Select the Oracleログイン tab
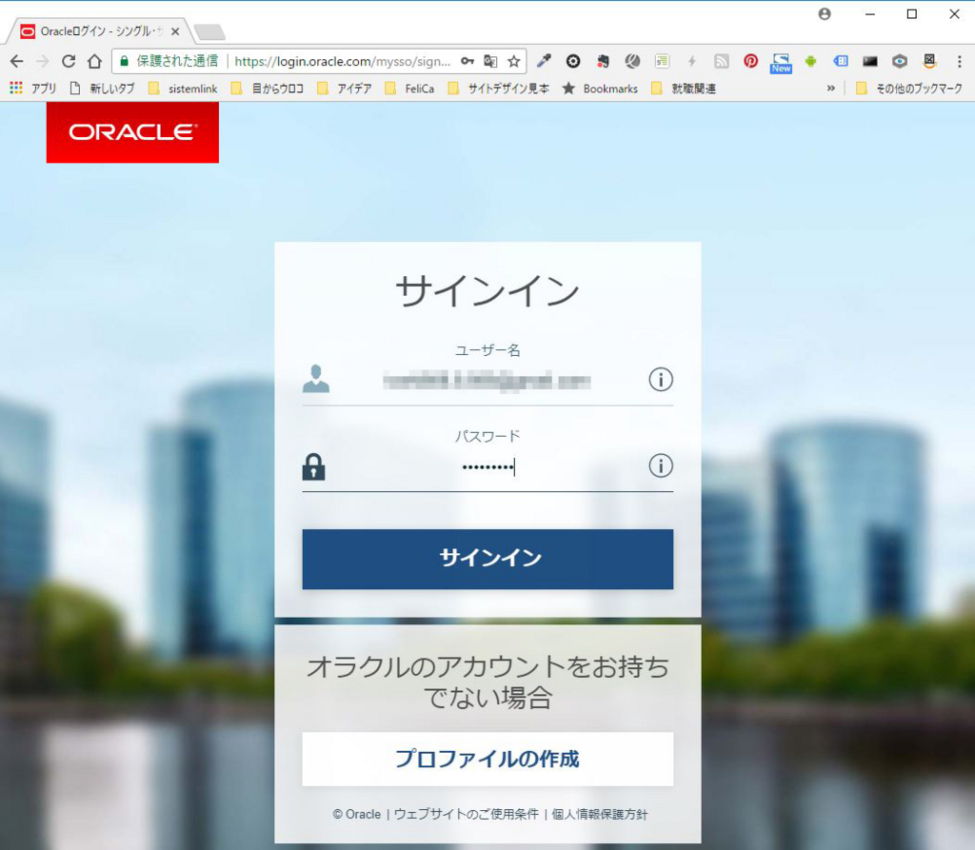Screen dimensions: 975x850 point(99,31)
